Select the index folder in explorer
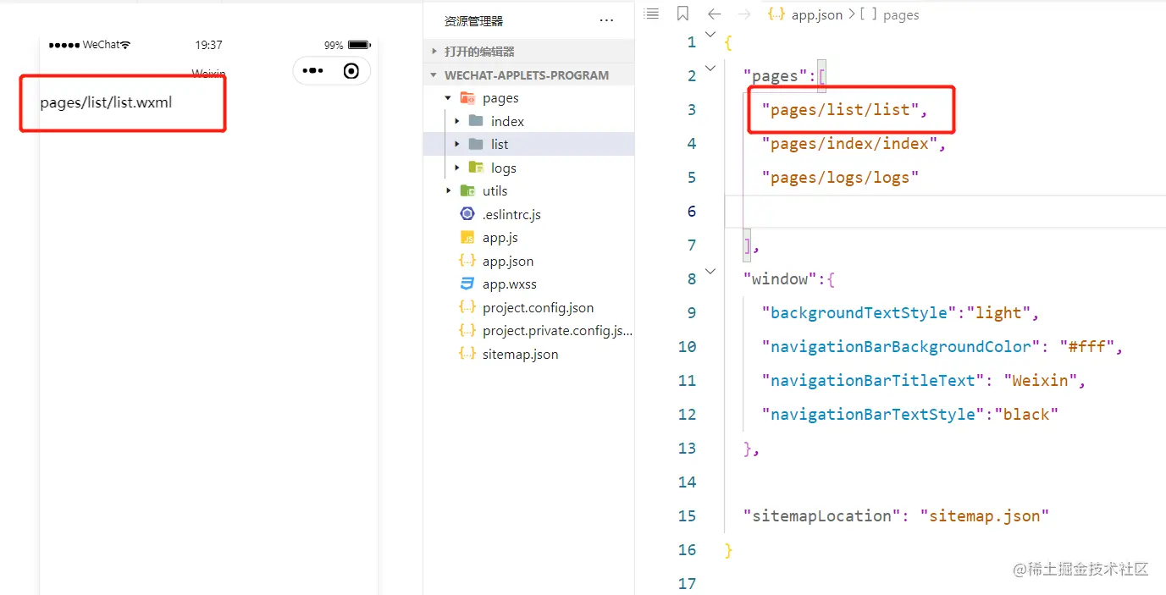Viewport: 1166px width, 595px height. (x=528, y=121)
